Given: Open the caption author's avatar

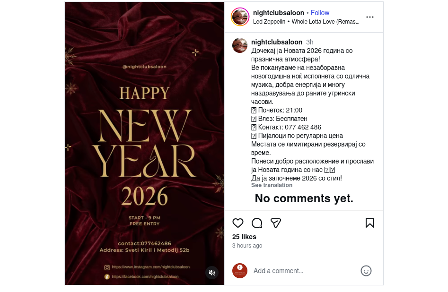Looking at the screenshot, I should point(240,45).
